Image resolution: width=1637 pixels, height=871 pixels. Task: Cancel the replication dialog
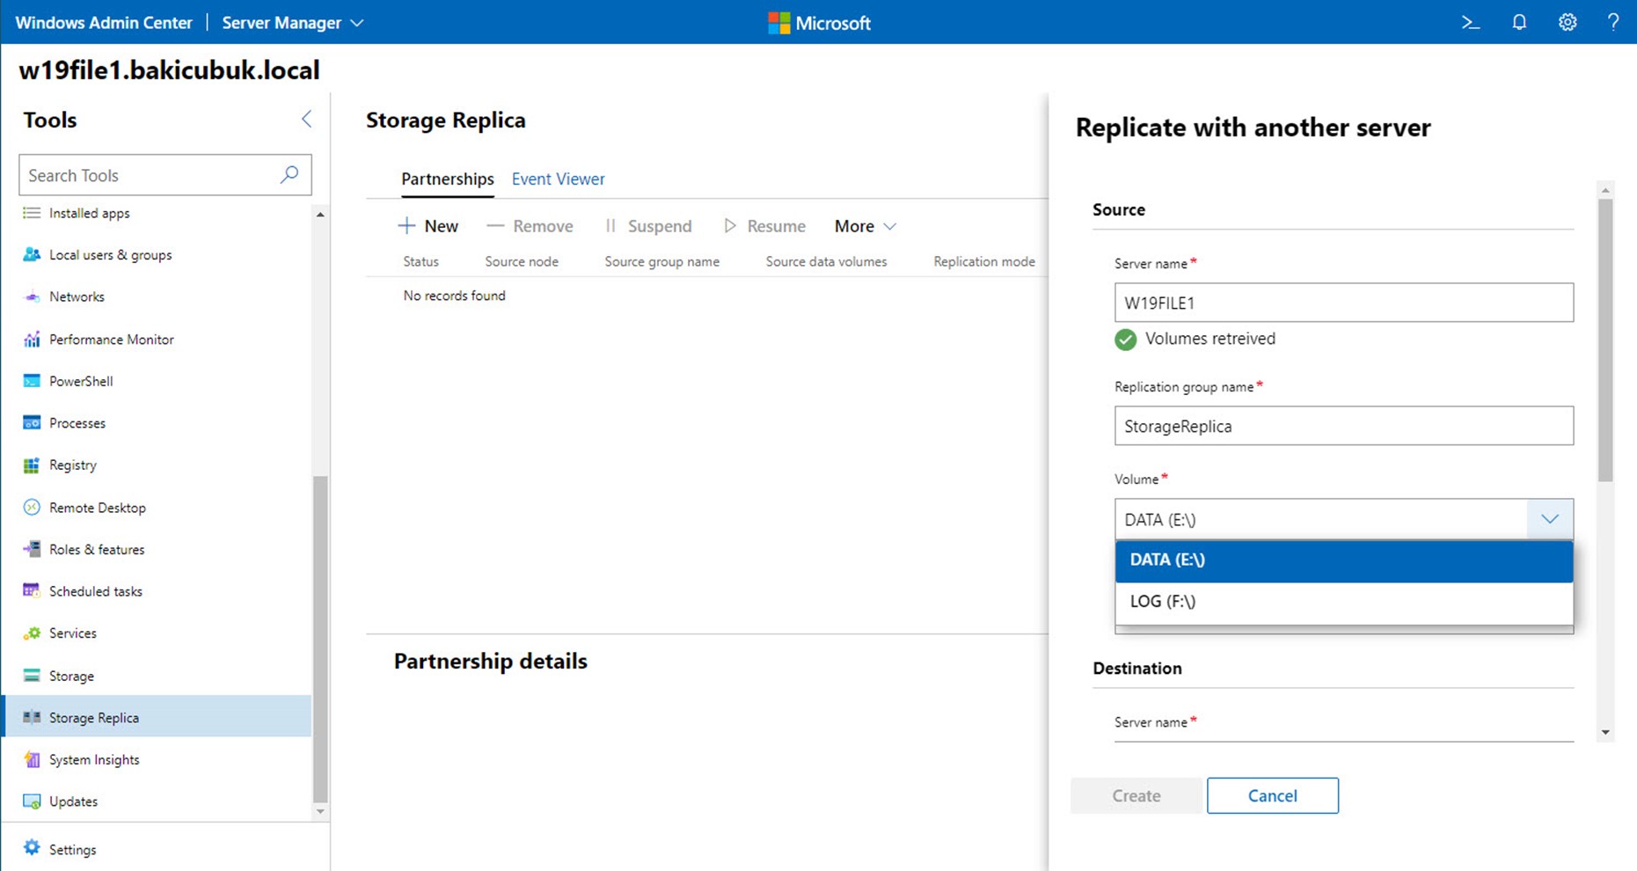pos(1272,795)
